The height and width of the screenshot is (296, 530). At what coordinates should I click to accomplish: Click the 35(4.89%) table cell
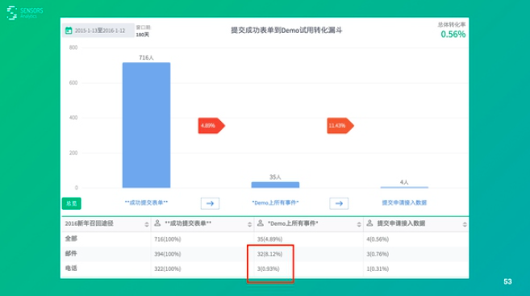click(x=269, y=240)
